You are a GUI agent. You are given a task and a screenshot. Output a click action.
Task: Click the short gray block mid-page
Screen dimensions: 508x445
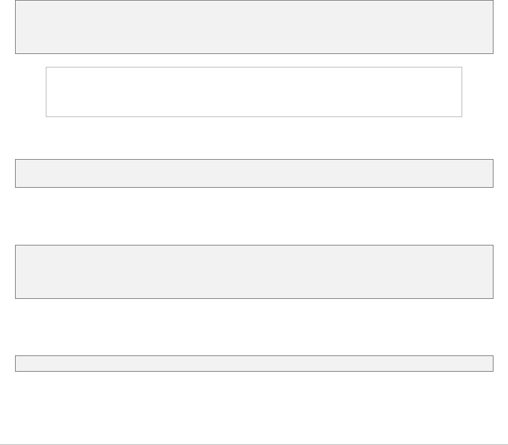[254, 173]
